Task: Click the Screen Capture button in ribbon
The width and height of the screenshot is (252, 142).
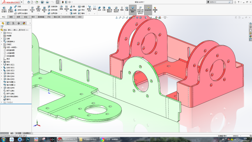Action: (155, 10)
